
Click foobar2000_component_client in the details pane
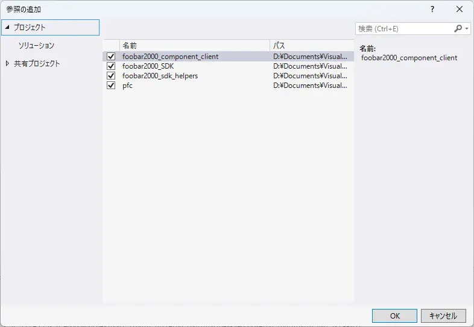[409, 58]
